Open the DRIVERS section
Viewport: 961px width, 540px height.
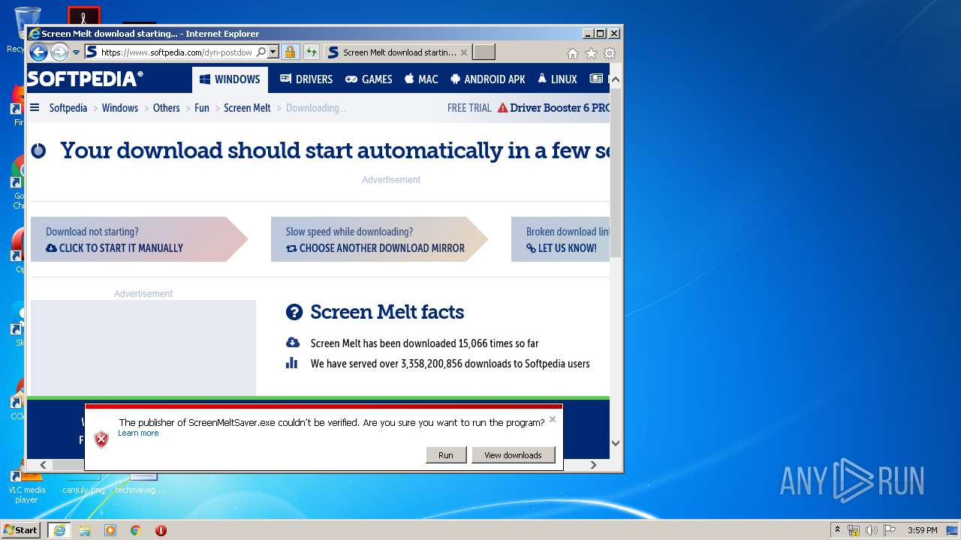coord(306,79)
